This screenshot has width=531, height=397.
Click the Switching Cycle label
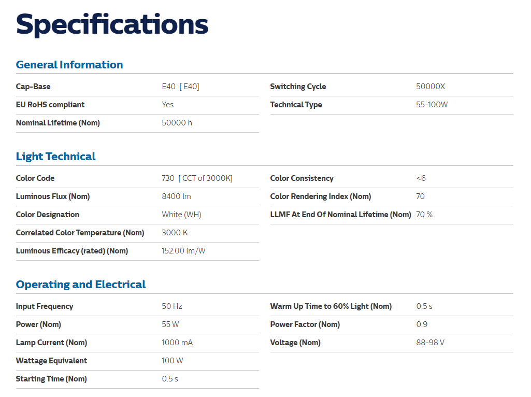click(298, 87)
